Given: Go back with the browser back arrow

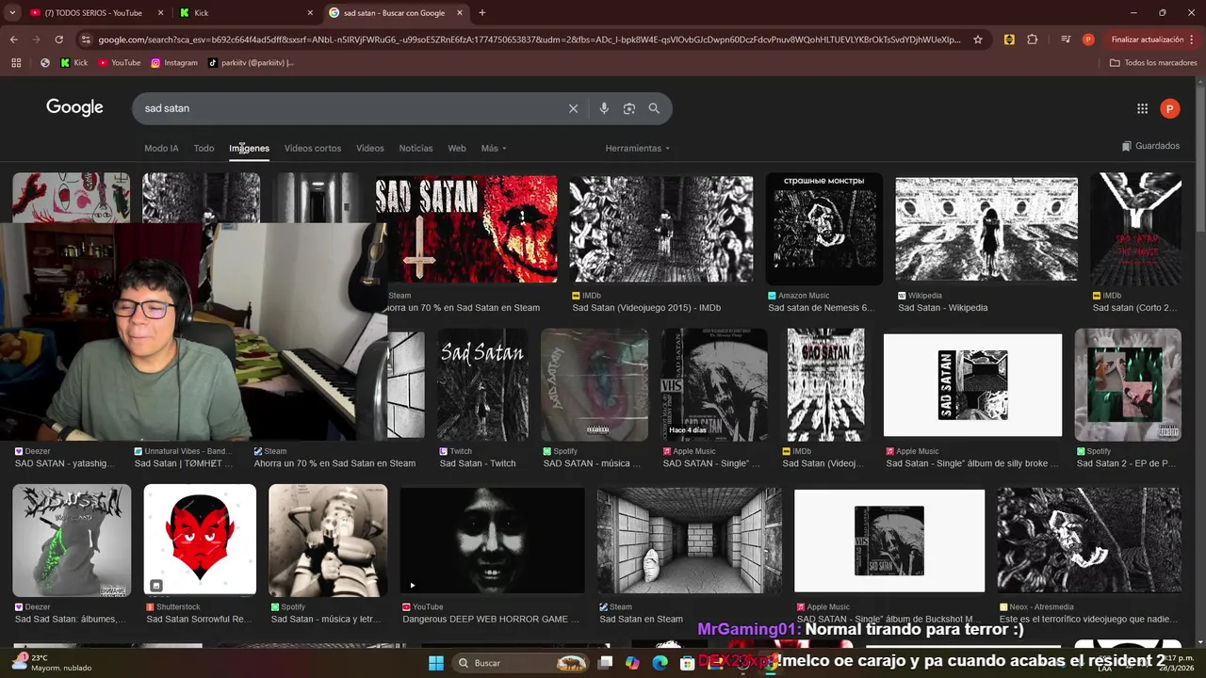Looking at the screenshot, I should 13,40.
